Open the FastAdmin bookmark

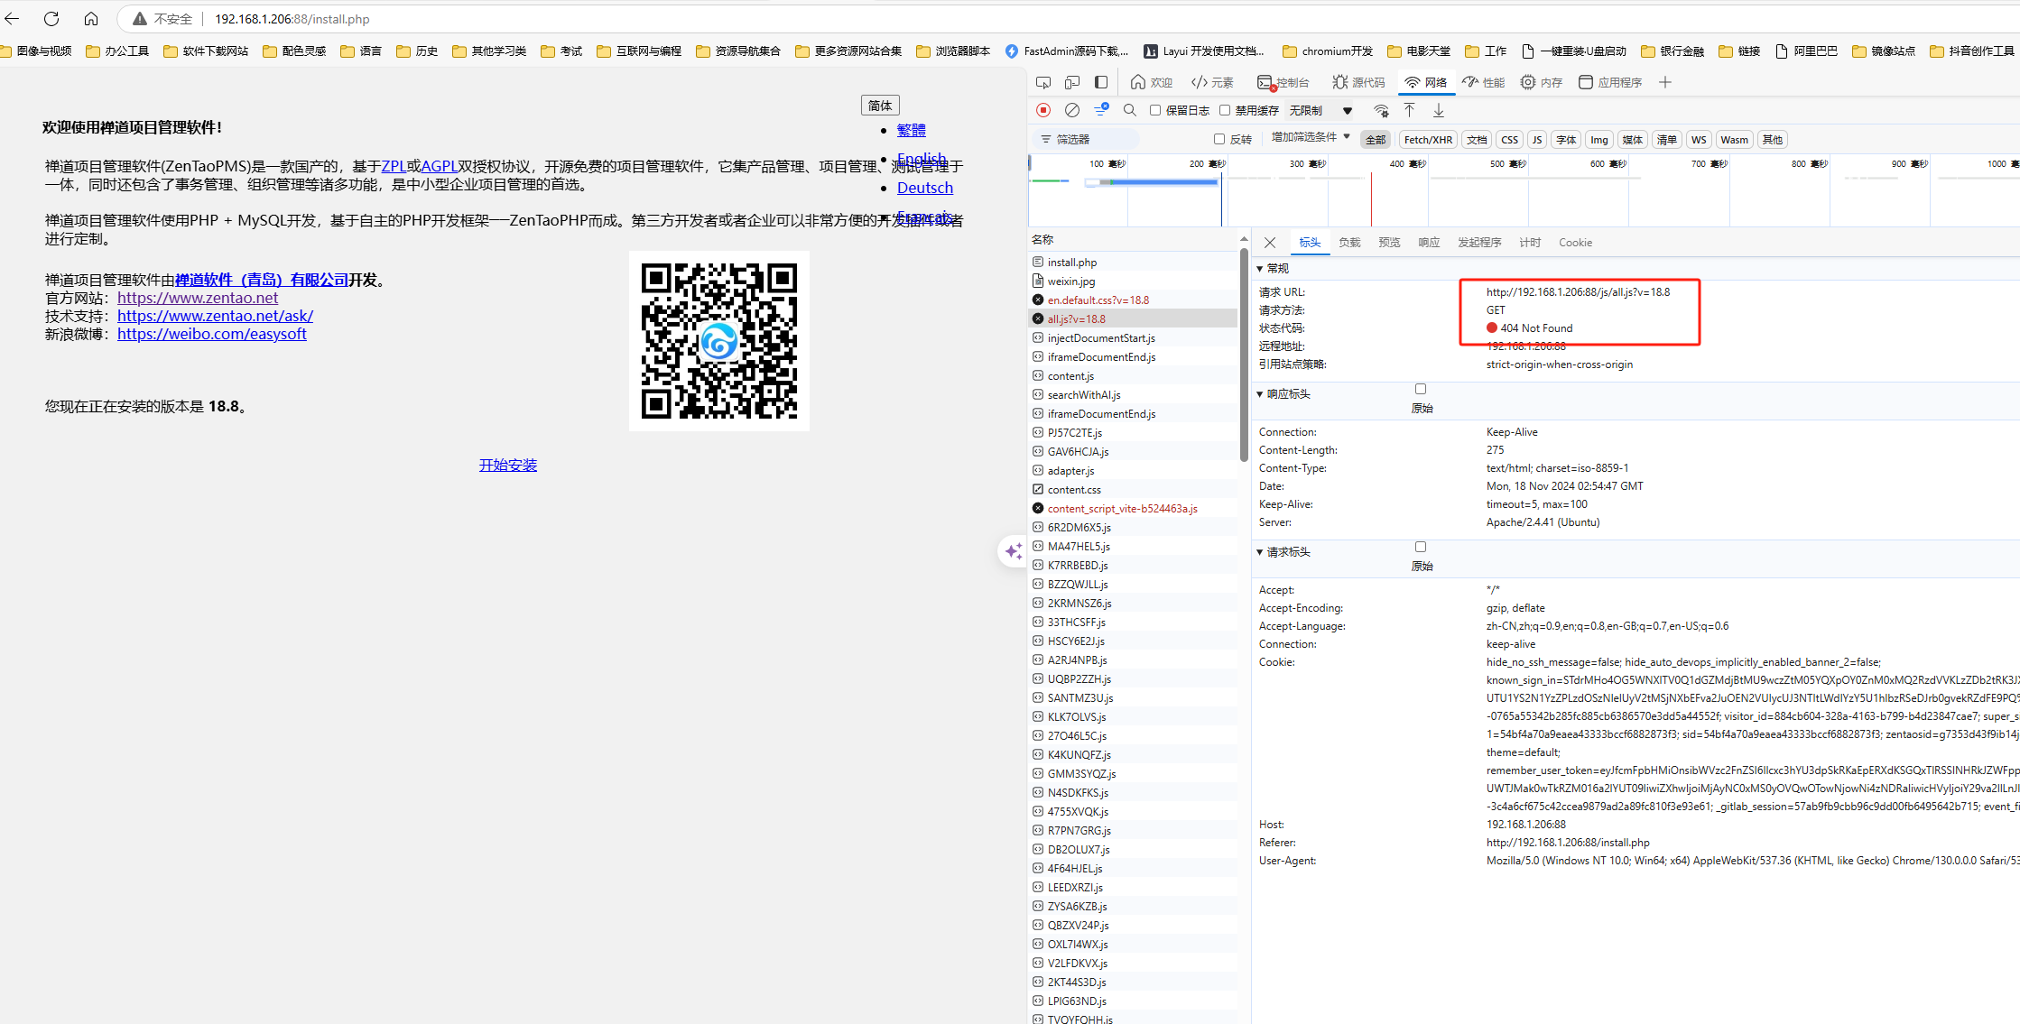click(1067, 51)
